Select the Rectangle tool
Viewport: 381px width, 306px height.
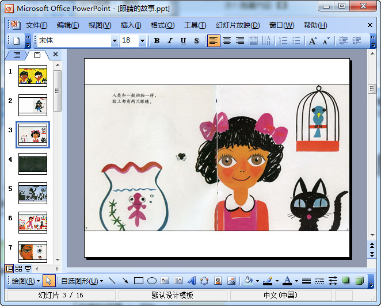[139, 281]
